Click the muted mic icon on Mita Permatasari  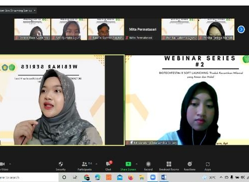coord(127,38)
